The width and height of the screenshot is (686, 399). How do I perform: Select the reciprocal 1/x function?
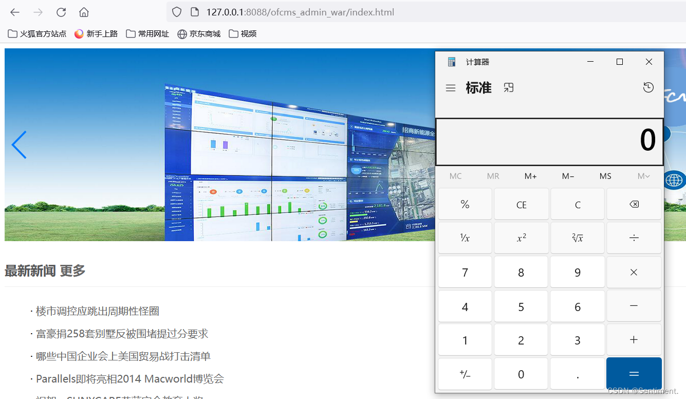coord(465,238)
